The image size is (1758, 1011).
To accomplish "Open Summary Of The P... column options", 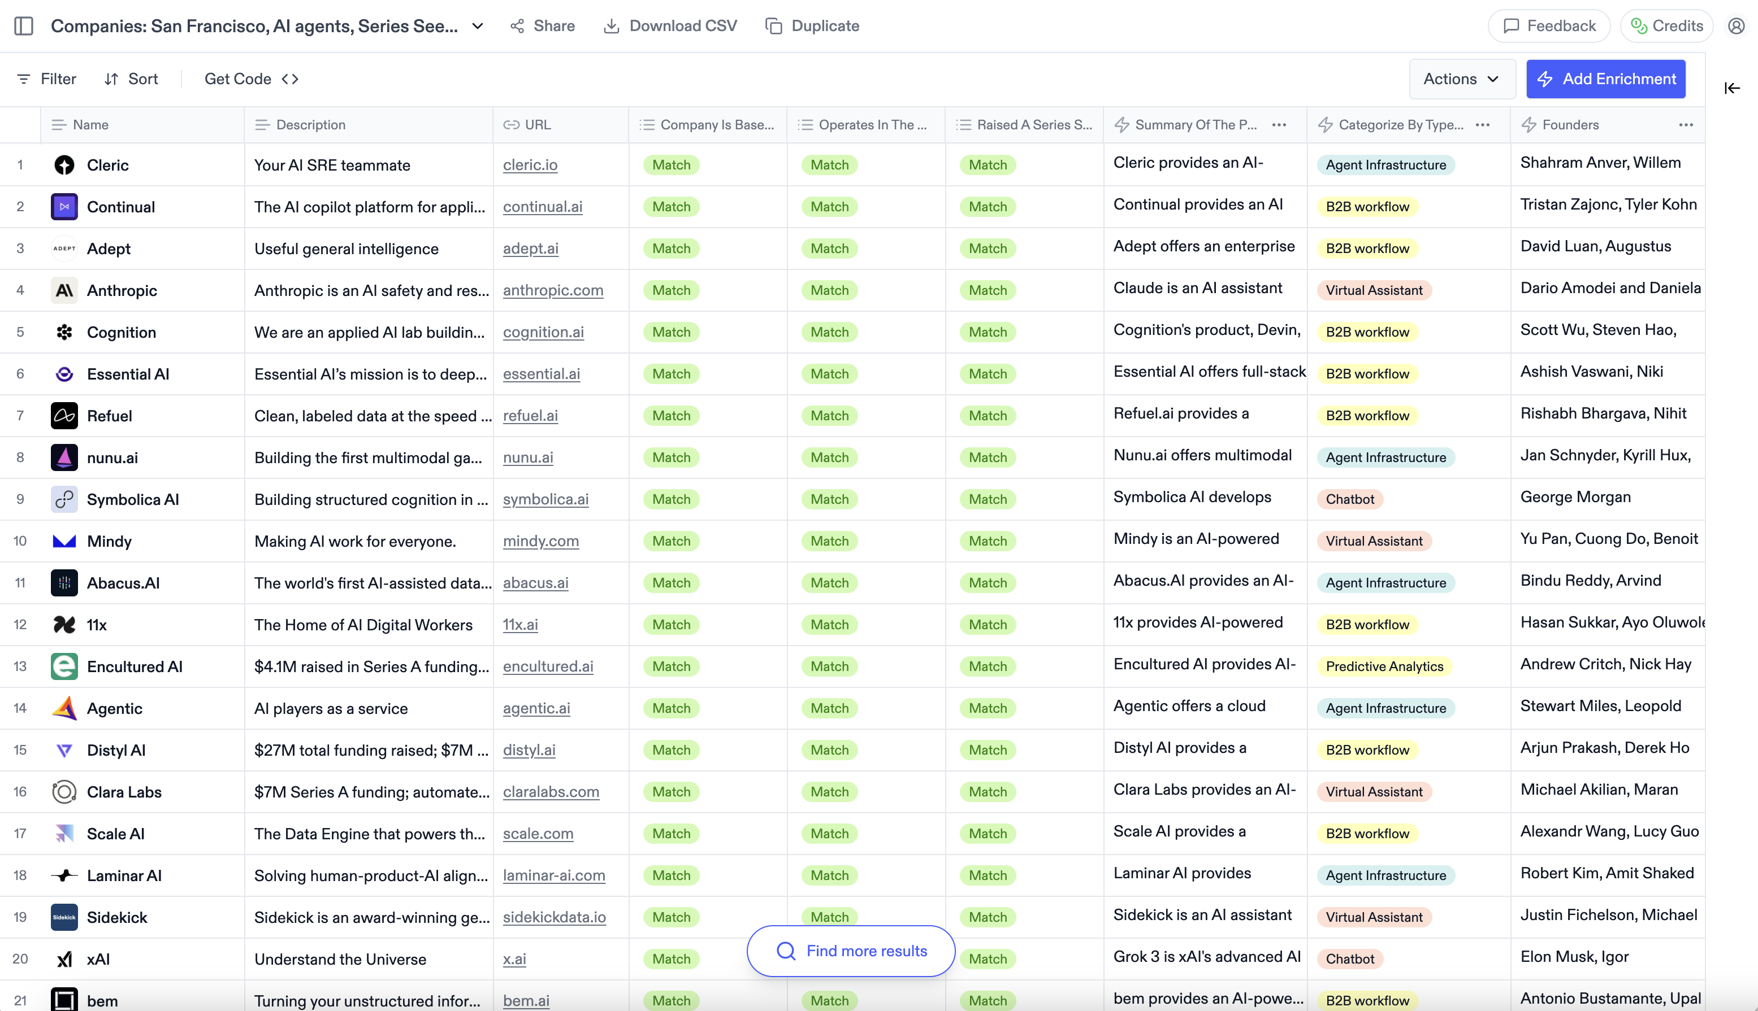I will tap(1279, 125).
